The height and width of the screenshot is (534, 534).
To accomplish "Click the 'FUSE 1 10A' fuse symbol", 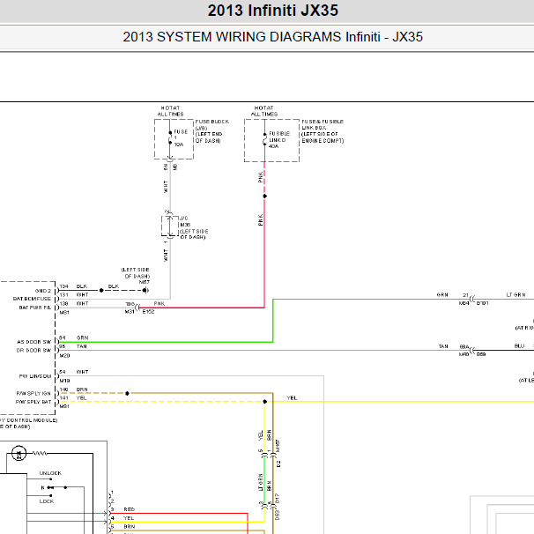I will tap(170, 137).
